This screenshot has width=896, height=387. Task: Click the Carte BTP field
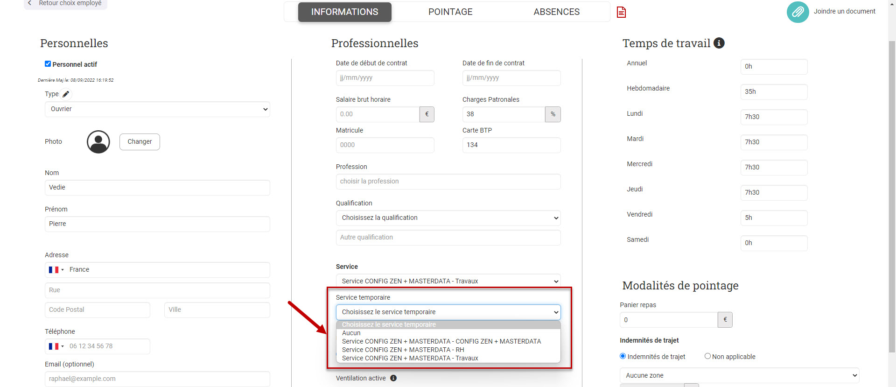(511, 145)
